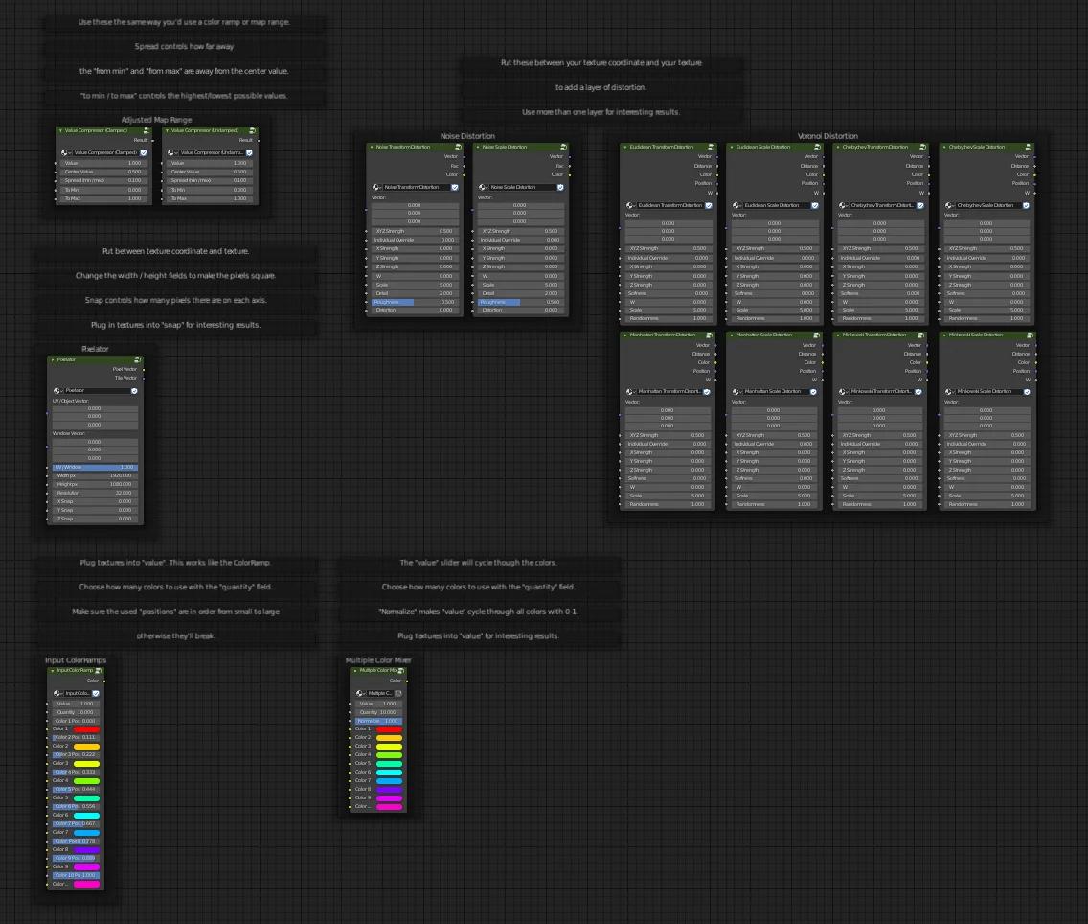Click the node group icon on Chebyshev Transform Distortion header
This screenshot has height=924, width=1088.
922,147
